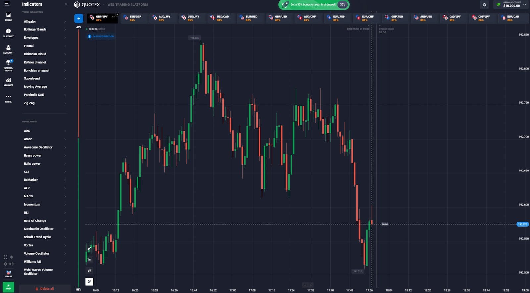530x293 pixels.
Task: Switch to the USD/JPY asset tab
Action: (193, 18)
